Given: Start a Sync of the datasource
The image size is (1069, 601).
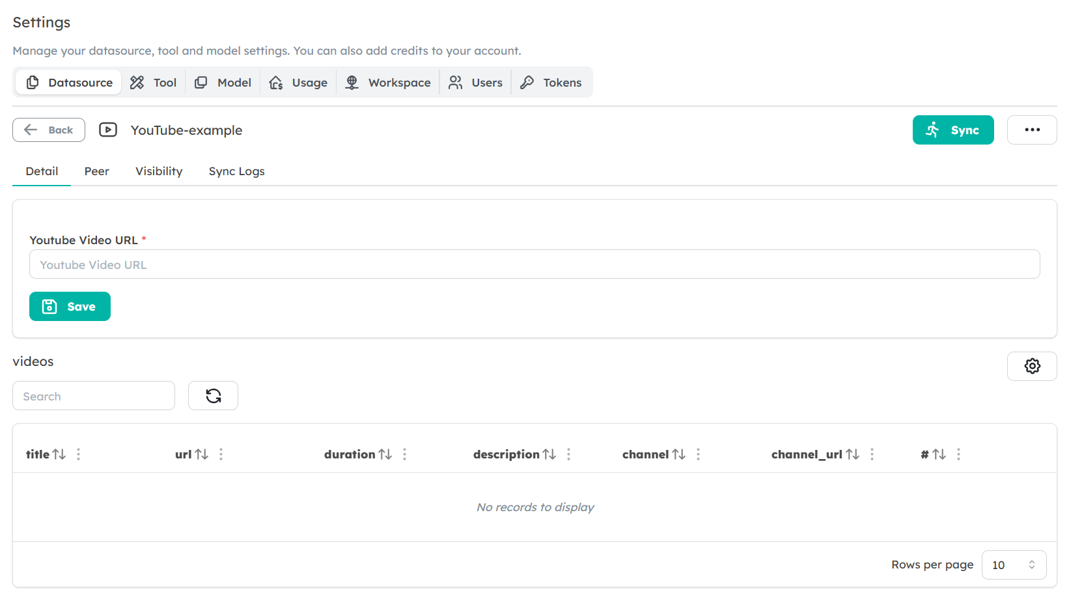Looking at the screenshot, I should (x=953, y=130).
